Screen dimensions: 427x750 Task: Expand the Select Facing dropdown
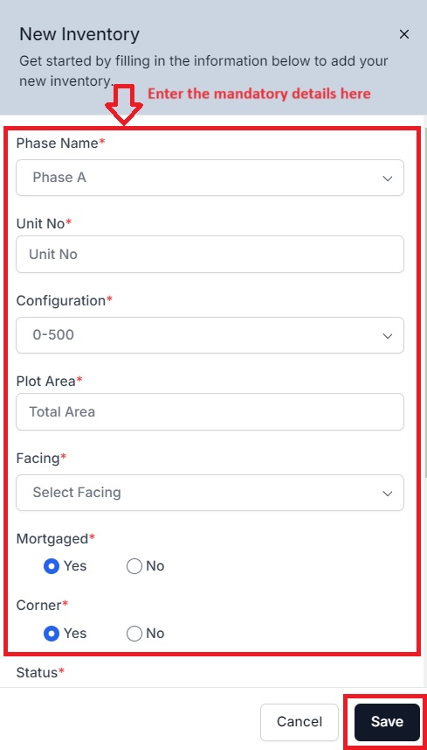click(210, 492)
